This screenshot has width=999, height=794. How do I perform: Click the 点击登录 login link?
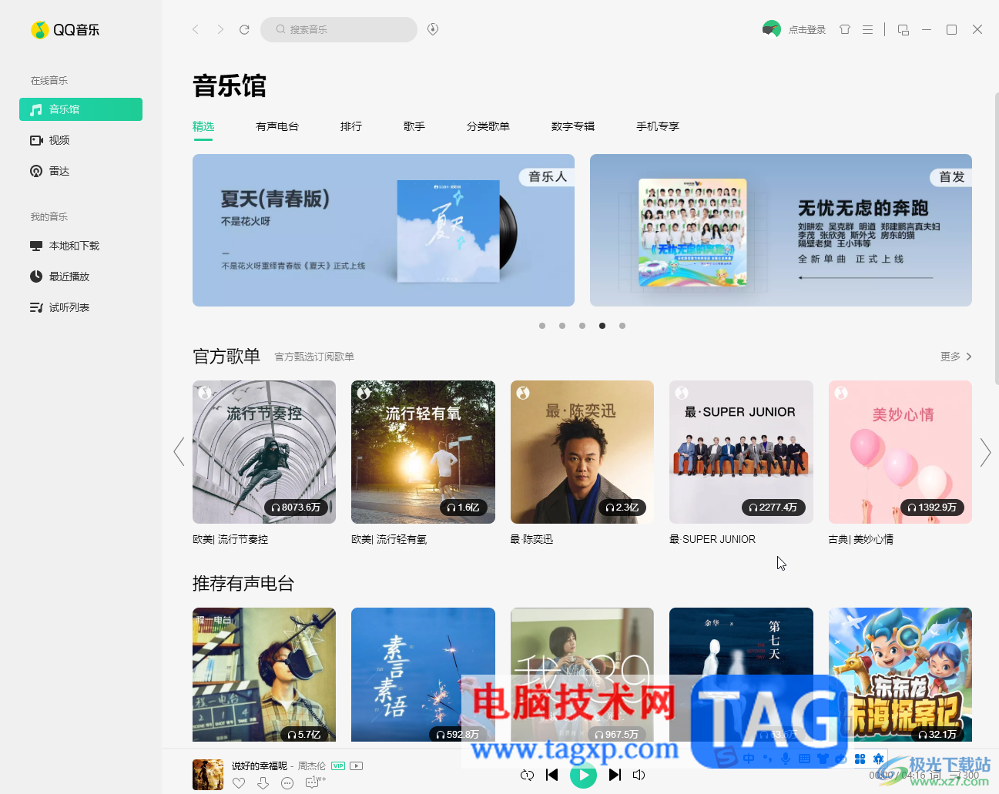(x=807, y=30)
